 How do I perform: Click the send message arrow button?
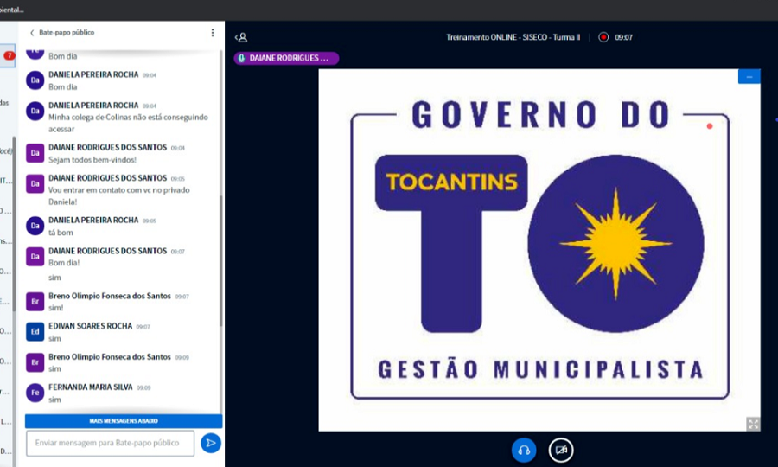210,443
